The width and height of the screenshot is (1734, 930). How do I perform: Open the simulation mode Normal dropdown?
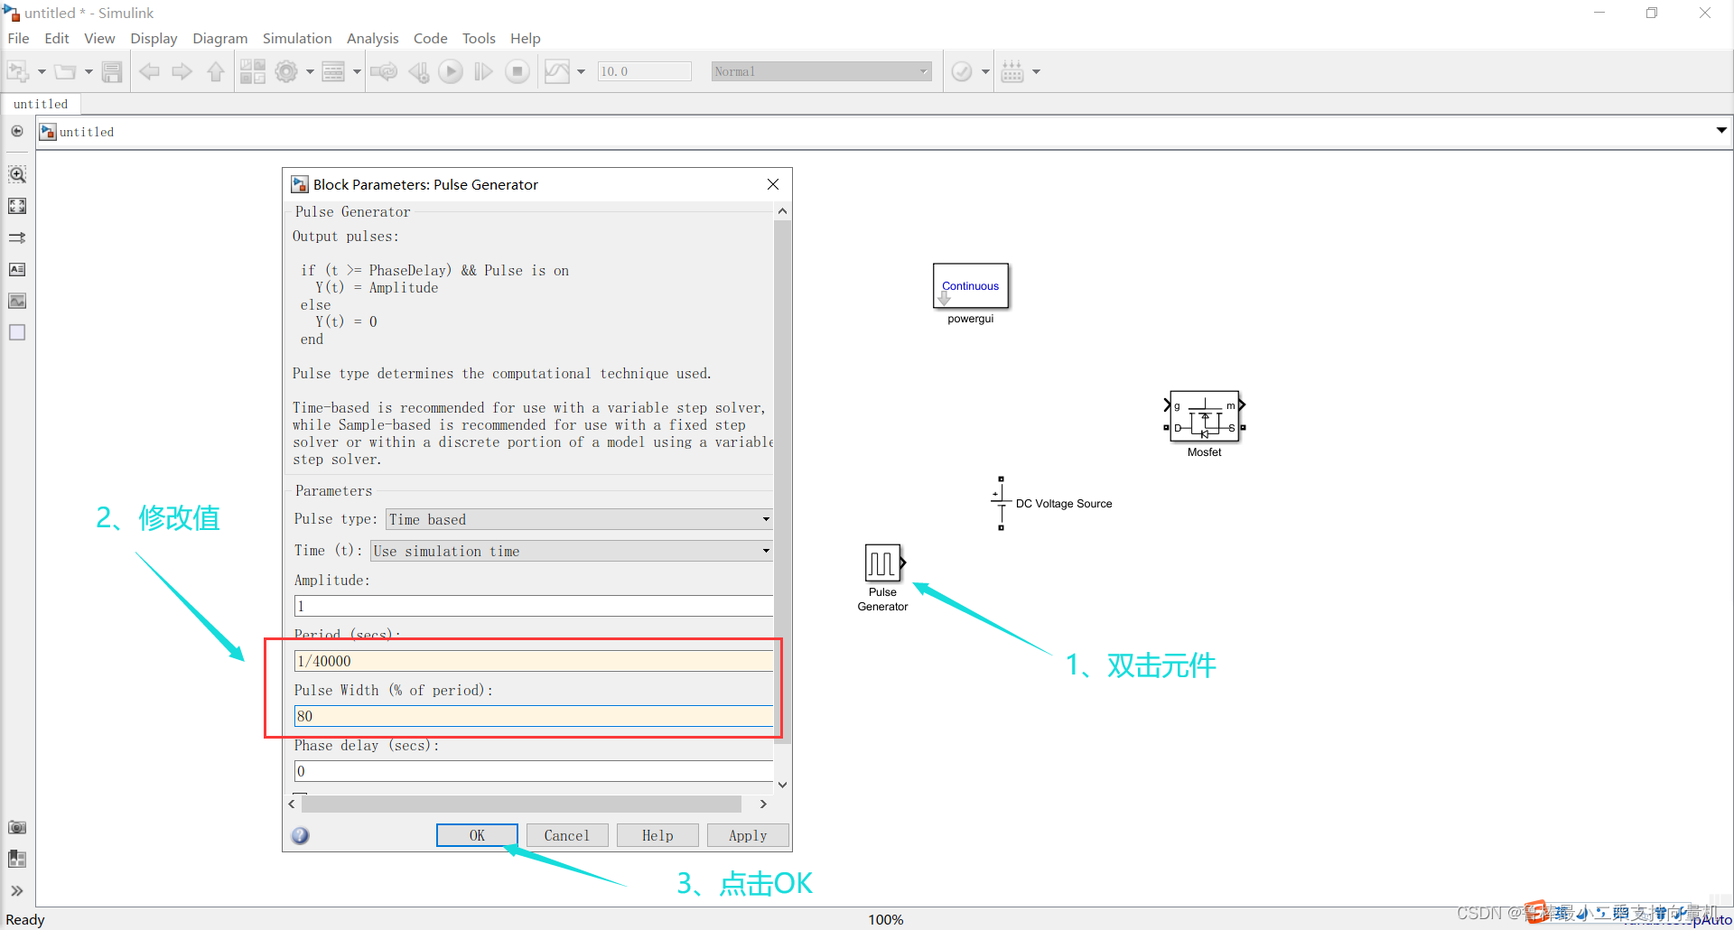click(x=821, y=71)
